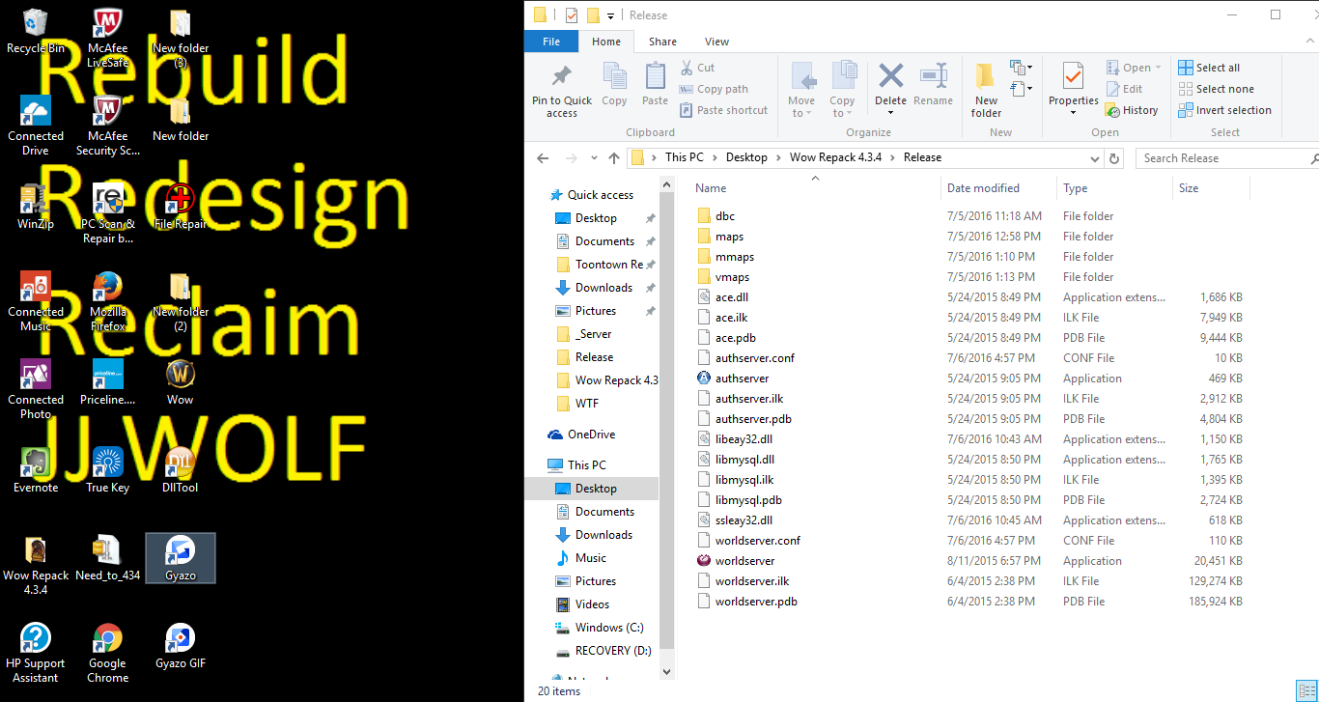Image resolution: width=1319 pixels, height=702 pixels.
Task: Expand the Delete options arrow
Action: (x=890, y=112)
